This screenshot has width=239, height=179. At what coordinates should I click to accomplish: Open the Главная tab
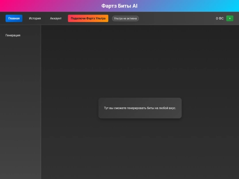14,19
